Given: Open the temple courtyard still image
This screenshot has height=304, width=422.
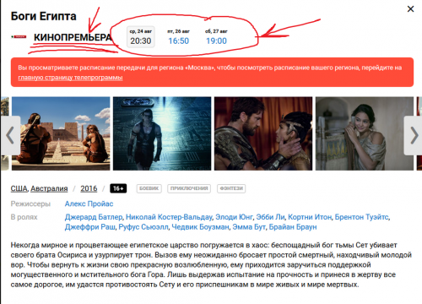Looking at the screenshot, I should click(x=61, y=133).
